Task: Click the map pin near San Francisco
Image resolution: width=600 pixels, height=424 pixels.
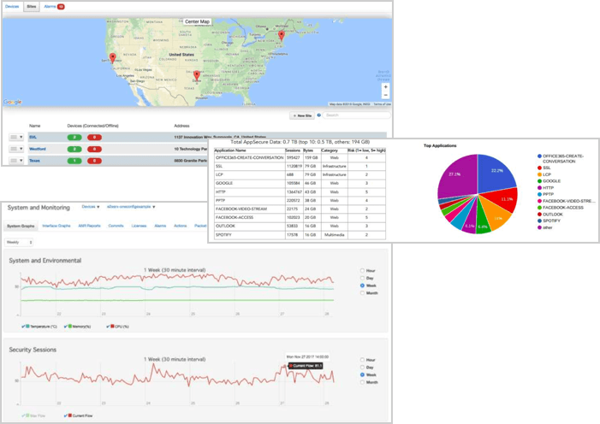Action: (112, 58)
